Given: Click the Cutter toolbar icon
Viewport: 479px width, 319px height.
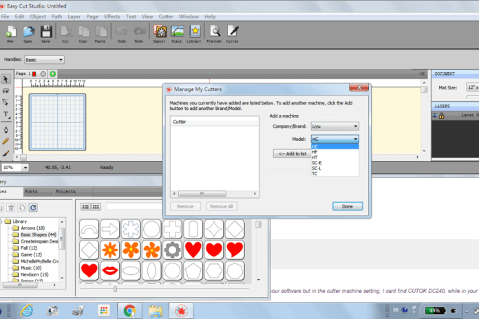Looking at the screenshot, I should [233, 34].
